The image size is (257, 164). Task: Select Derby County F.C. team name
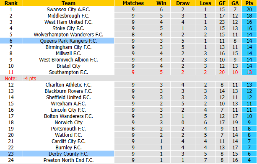pyautogui.click(x=68, y=154)
